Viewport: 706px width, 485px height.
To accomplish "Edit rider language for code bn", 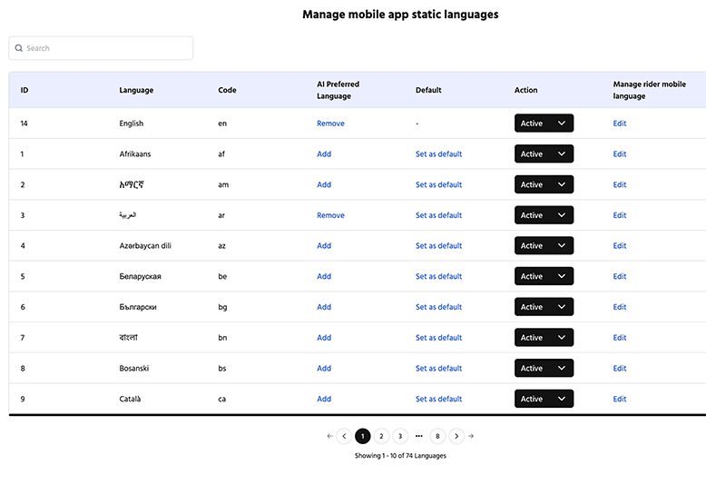I will pos(620,338).
